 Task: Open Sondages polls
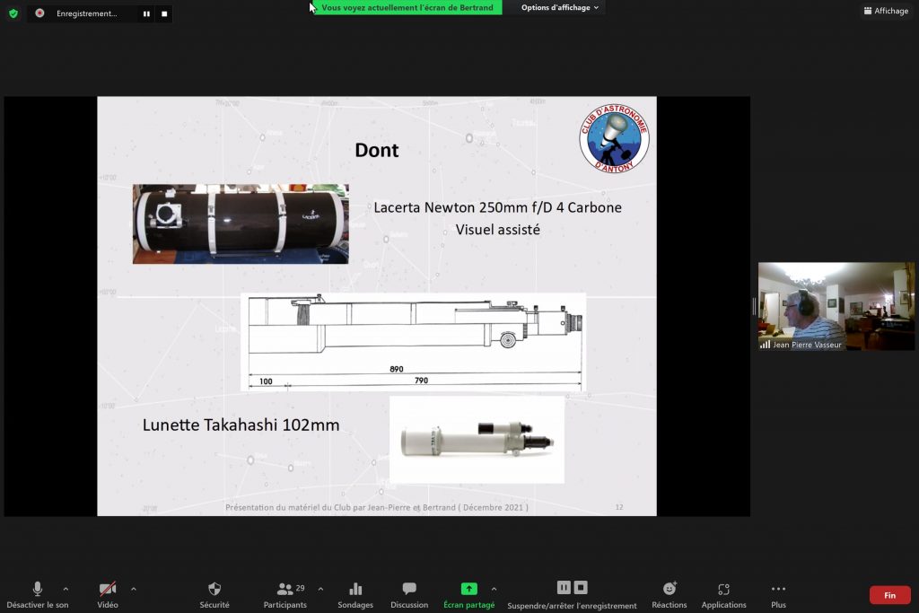click(355, 595)
